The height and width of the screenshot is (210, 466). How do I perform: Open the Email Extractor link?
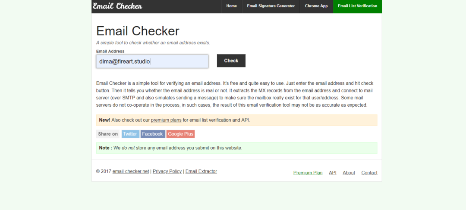(x=201, y=171)
